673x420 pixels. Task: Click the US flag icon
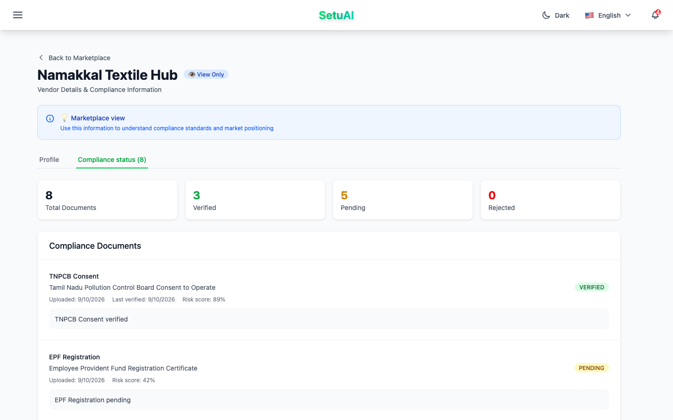click(589, 15)
